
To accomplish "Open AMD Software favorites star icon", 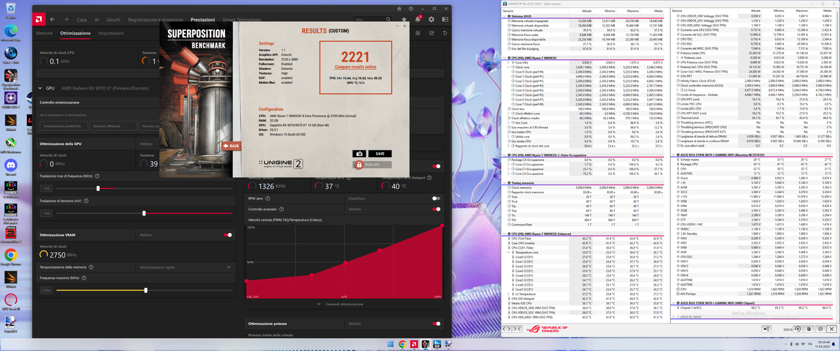I will click(x=404, y=20).
